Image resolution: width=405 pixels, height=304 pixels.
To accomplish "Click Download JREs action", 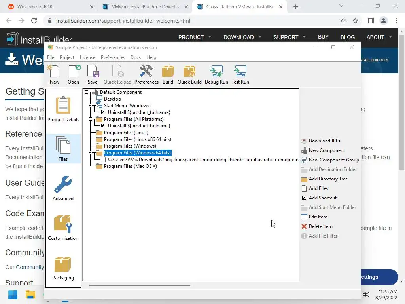I will (320, 141).
